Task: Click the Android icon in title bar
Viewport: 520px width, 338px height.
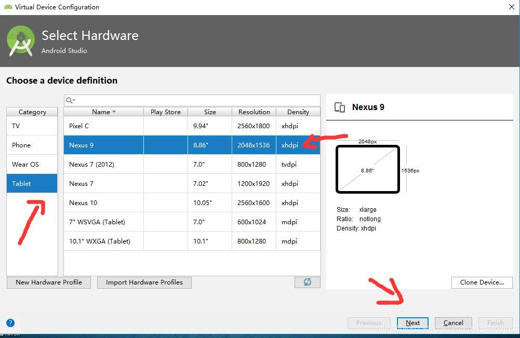Action: (8, 7)
